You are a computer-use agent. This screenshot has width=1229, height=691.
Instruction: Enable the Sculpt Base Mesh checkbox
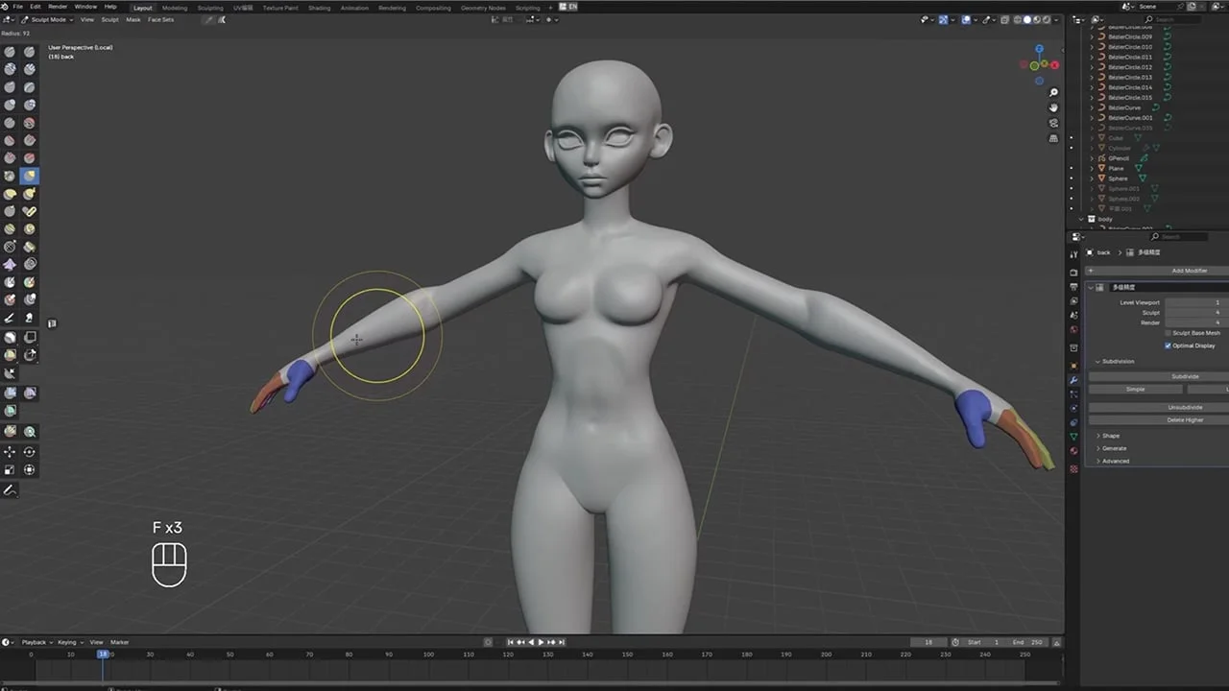click(x=1168, y=333)
